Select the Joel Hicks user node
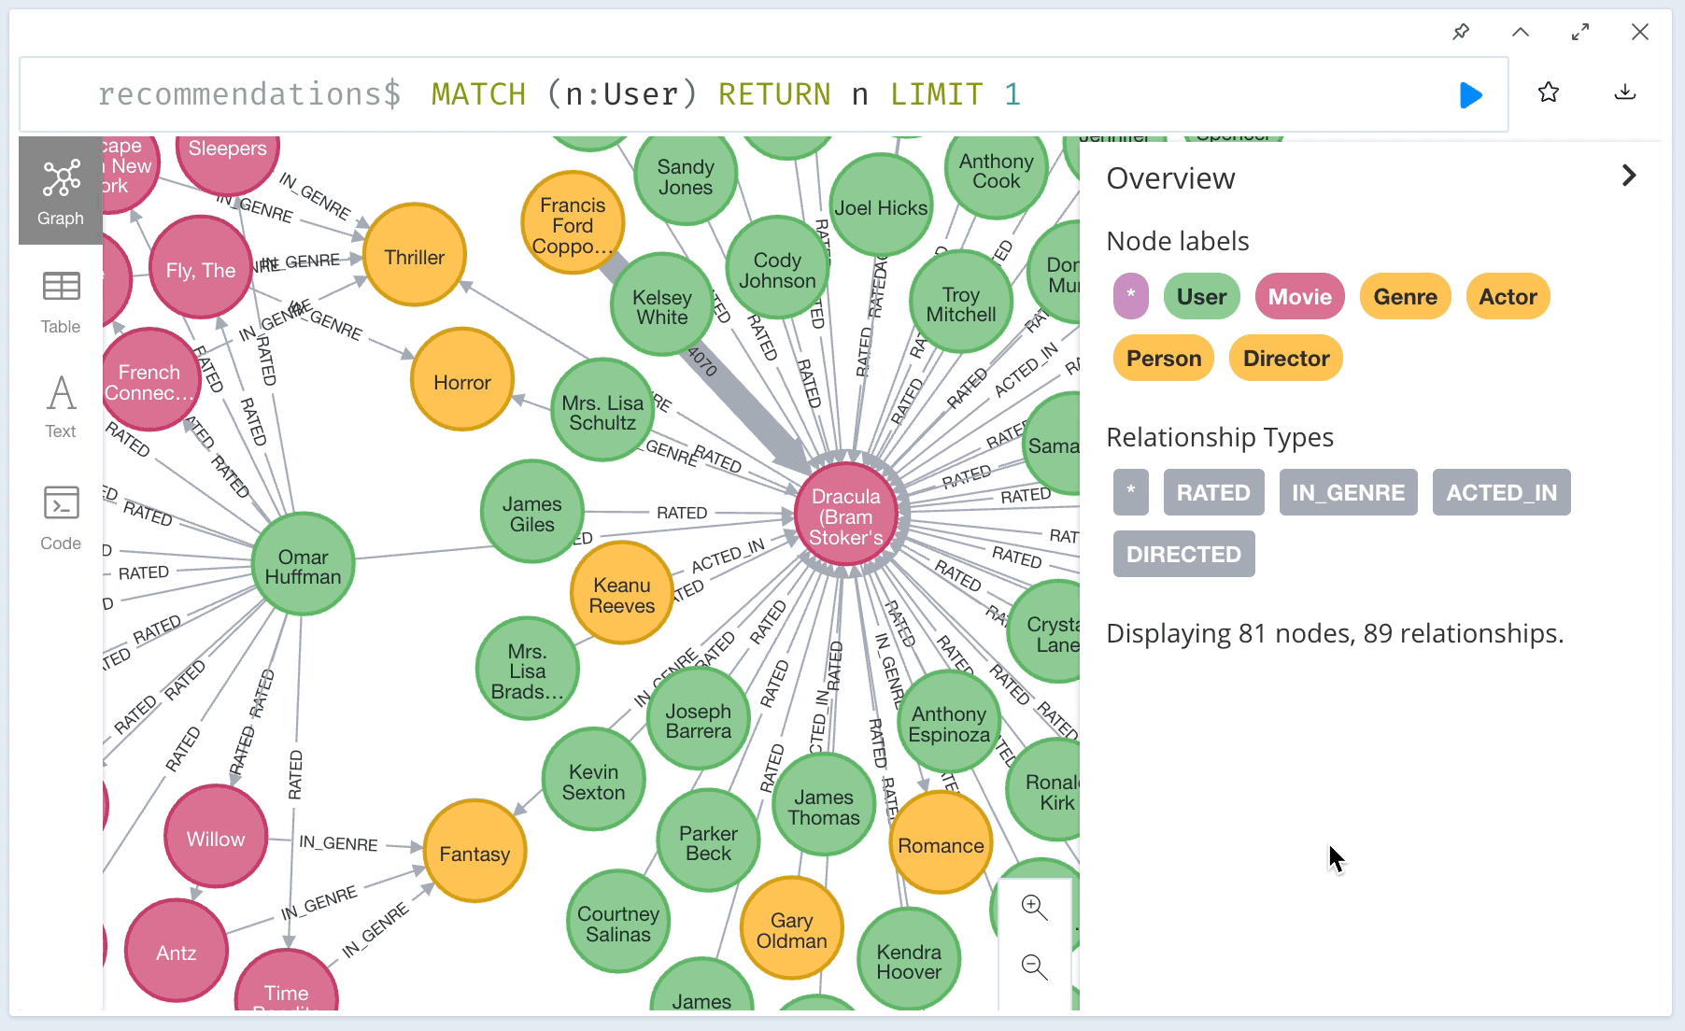This screenshot has height=1031, width=1685. (881, 205)
